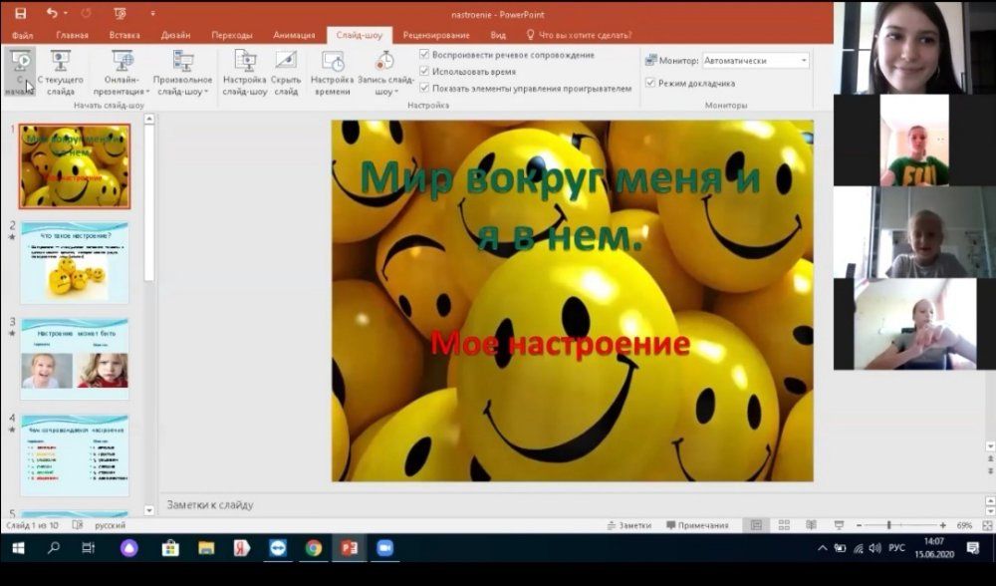Select slide 1 thumbnail
Viewport: 996px width, 586px height.
point(75,166)
